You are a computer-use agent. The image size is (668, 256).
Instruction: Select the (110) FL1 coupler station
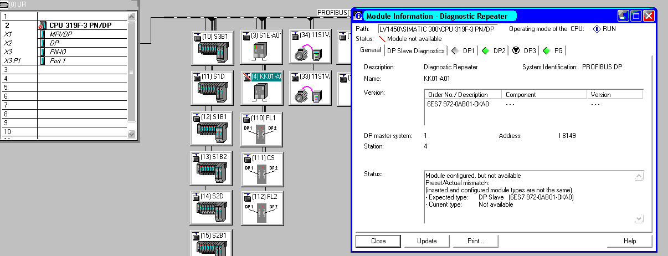[261, 129]
